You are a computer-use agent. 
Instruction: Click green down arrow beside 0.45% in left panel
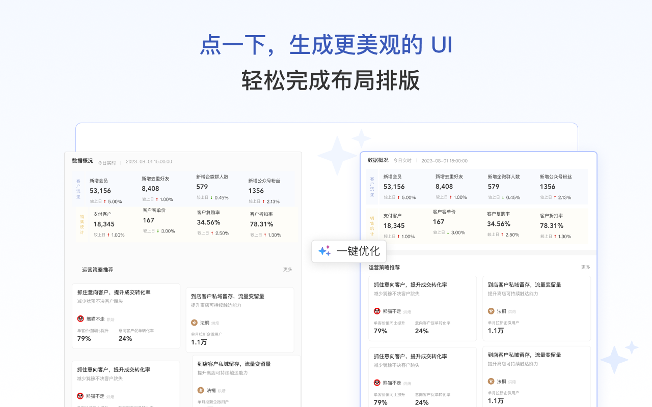pyautogui.click(x=211, y=197)
